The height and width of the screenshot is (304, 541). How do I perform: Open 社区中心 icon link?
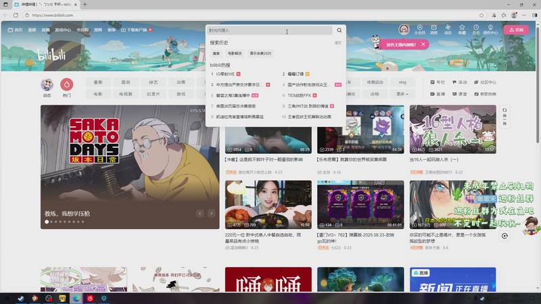pyautogui.click(x=485, y=82)
